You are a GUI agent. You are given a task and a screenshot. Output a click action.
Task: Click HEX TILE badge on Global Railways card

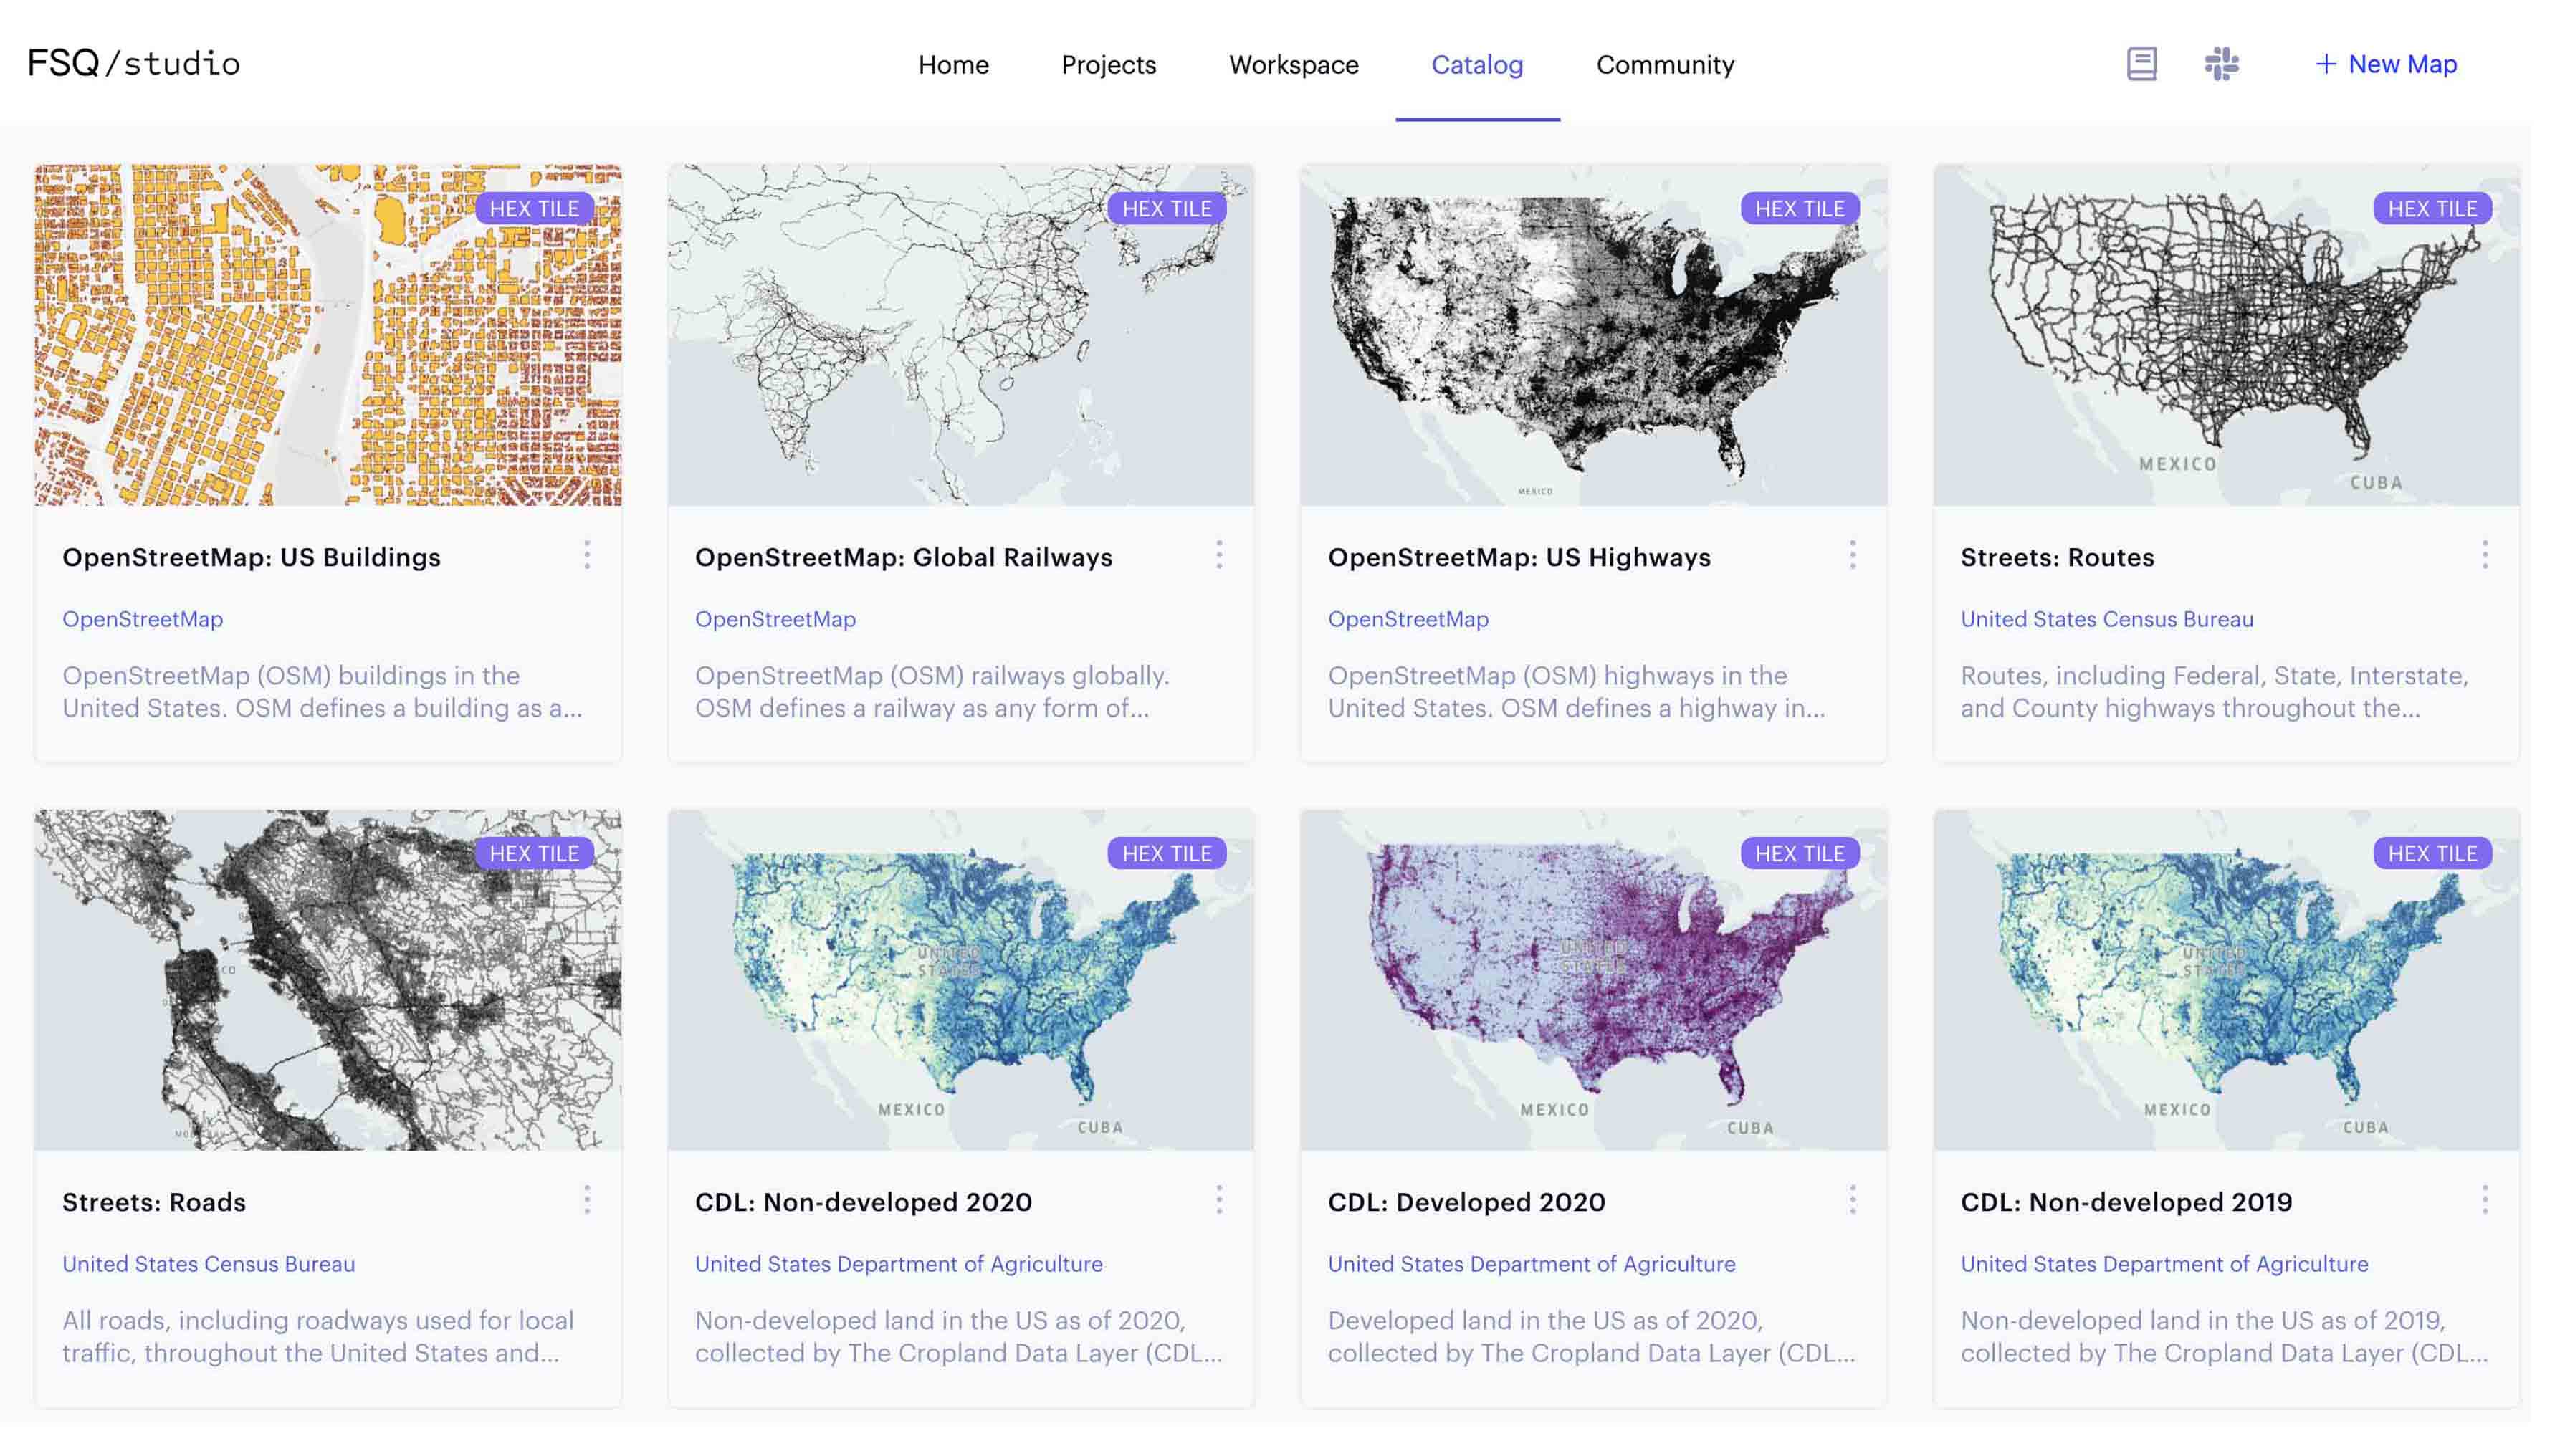[1167, 208]
